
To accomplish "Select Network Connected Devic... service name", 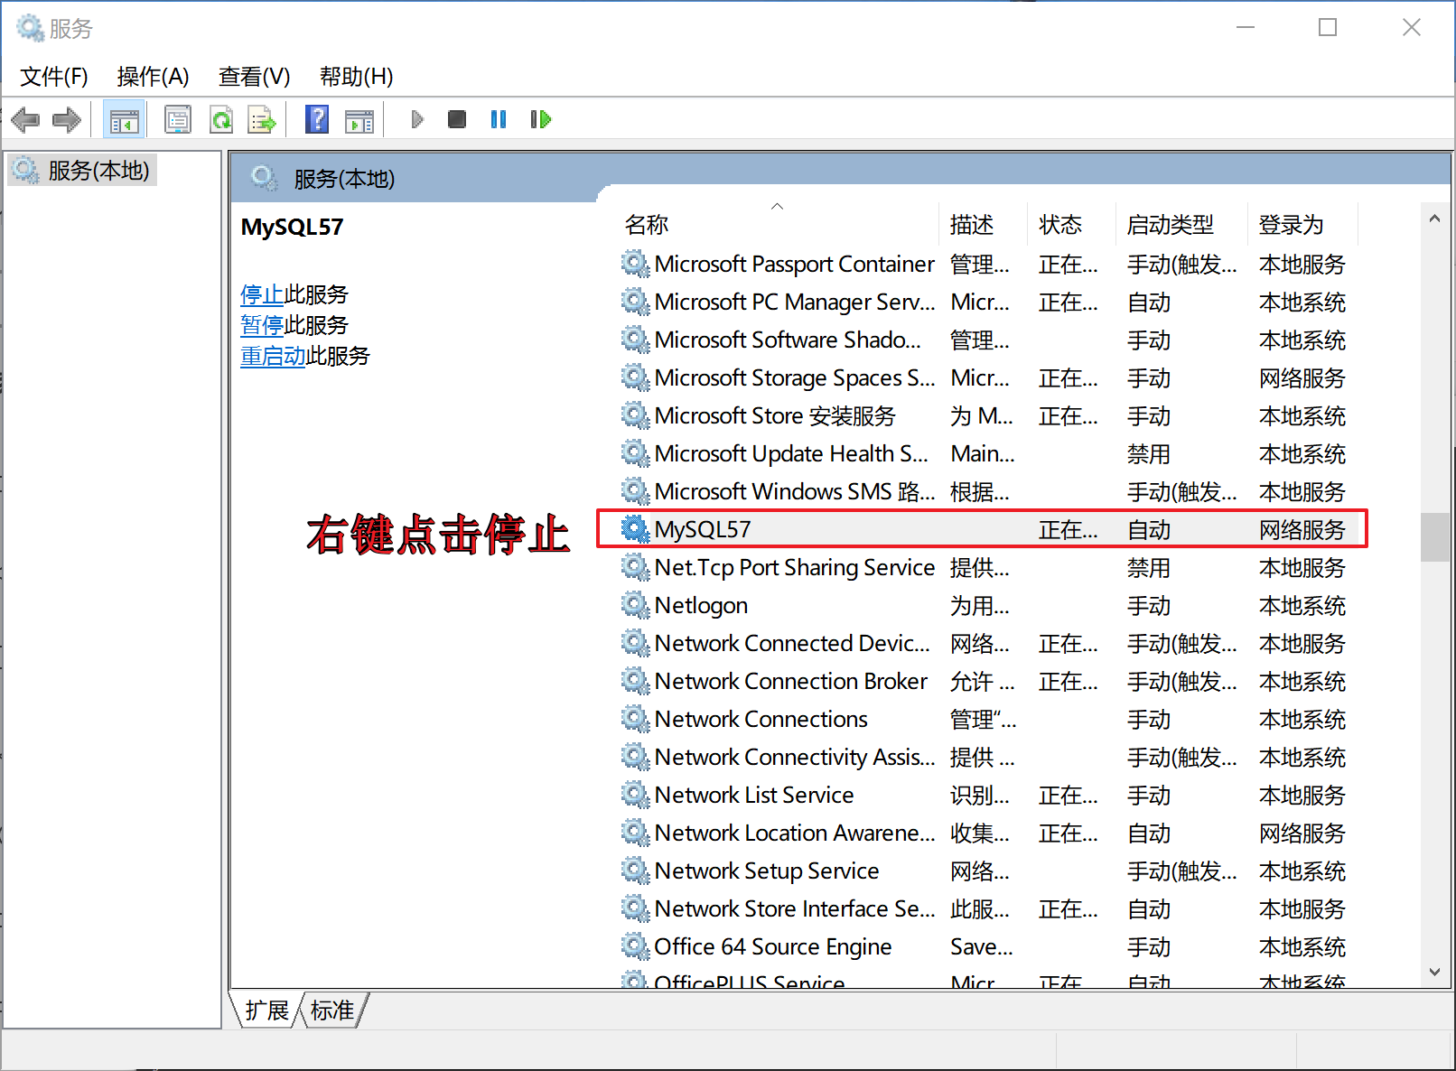I will (792, 643).
